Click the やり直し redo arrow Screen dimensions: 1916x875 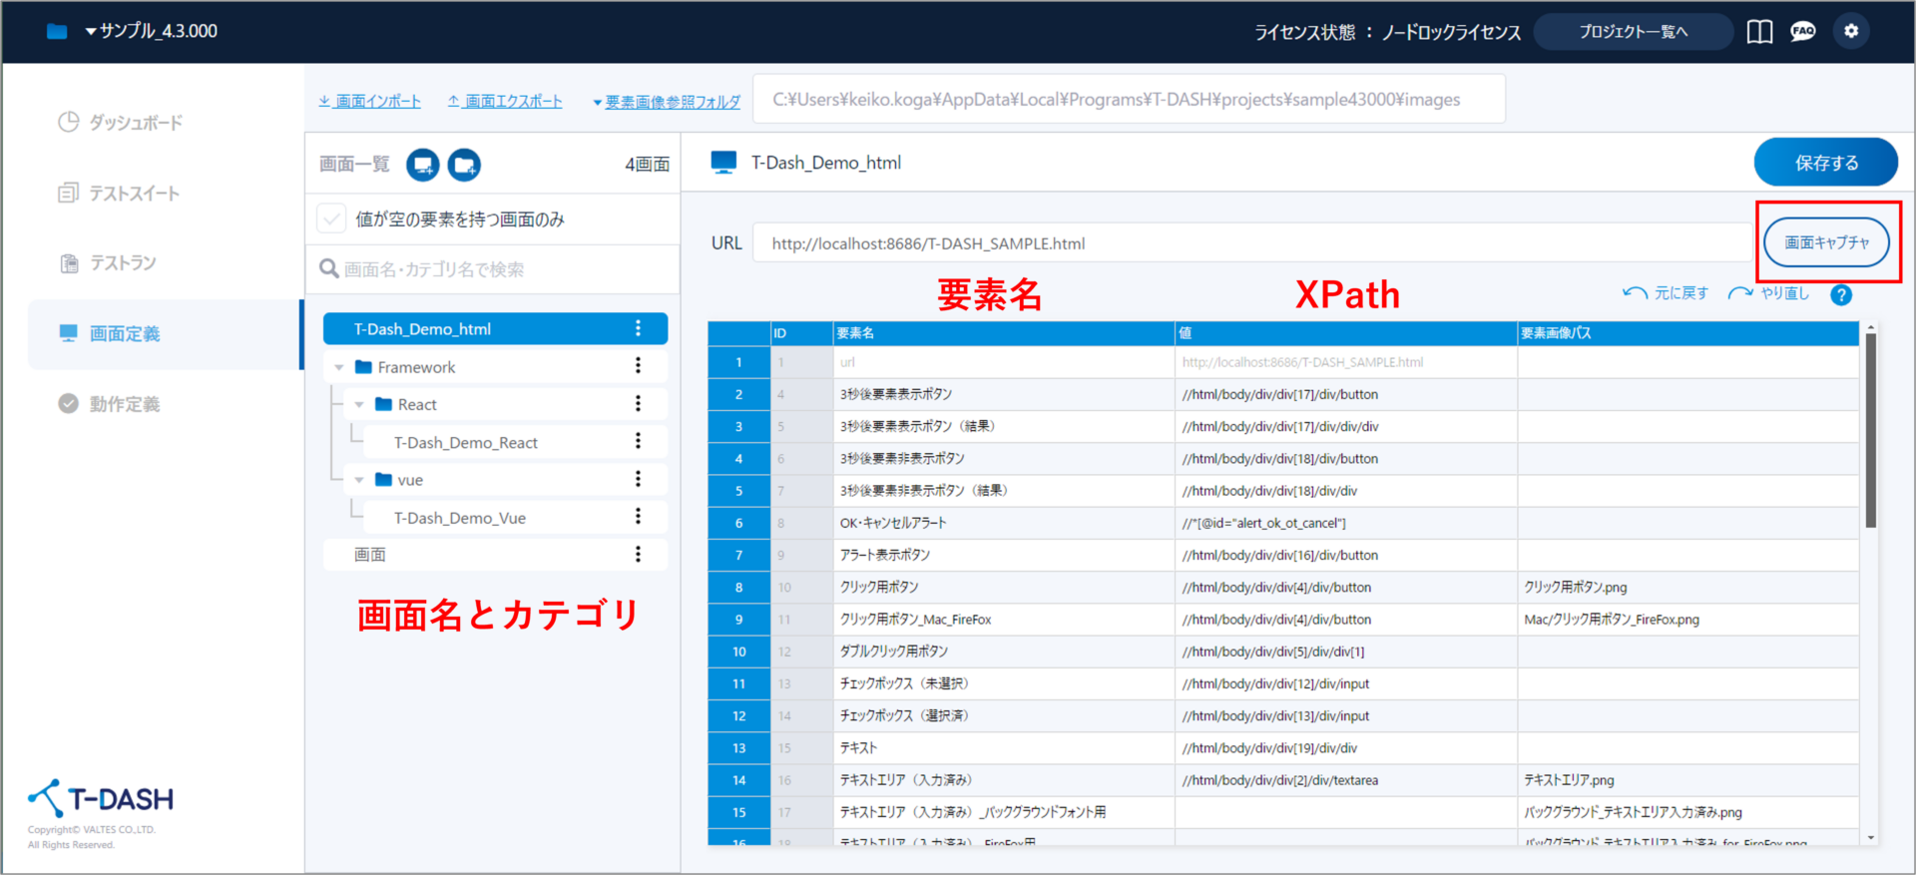tap(1740, 293)
